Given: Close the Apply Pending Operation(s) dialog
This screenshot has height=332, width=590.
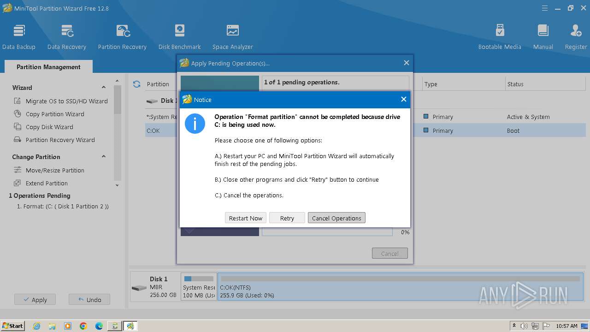Looking at the screenshot, I should (x=406, y=63).
